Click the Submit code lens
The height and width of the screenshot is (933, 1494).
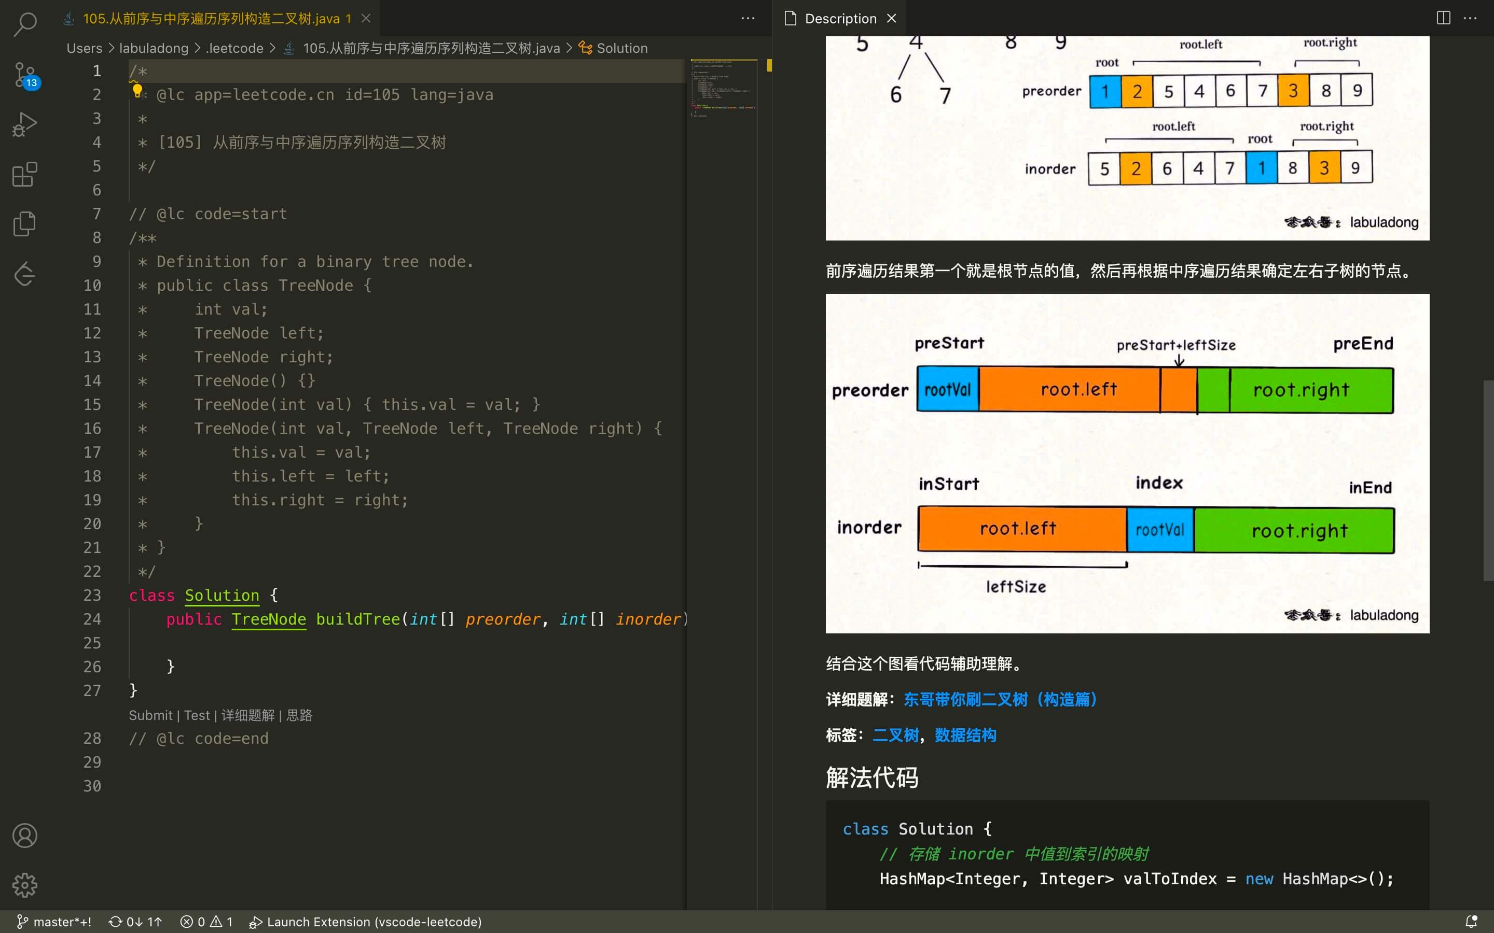coord(150,715)
